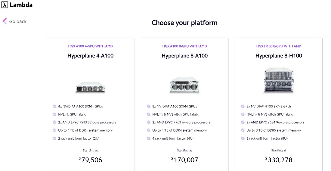The width and height of the screenshot is (331, 171).
Task: Choose the platform priced at $170,007
Action: (x=184, y=104)
